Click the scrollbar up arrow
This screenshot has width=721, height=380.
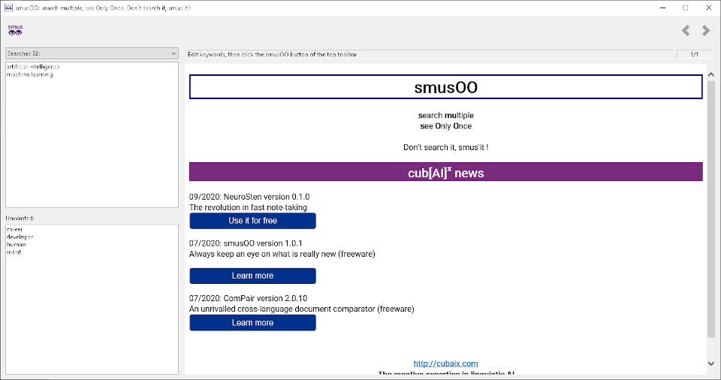[x=711, y=74]
